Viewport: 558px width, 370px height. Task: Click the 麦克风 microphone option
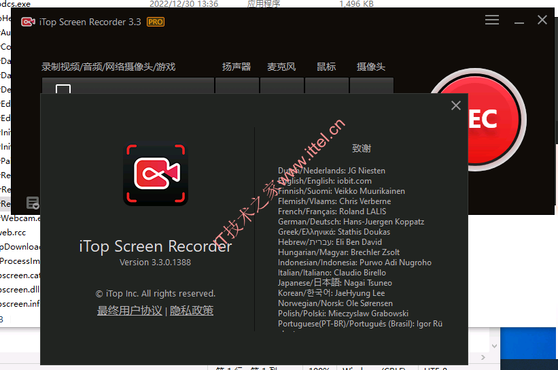281,67
